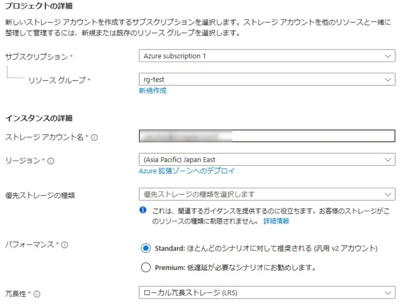Expand the リージョン dropdown showing Japan East
The height and width of the screenshot is (304, 418).
coord(267,160)
